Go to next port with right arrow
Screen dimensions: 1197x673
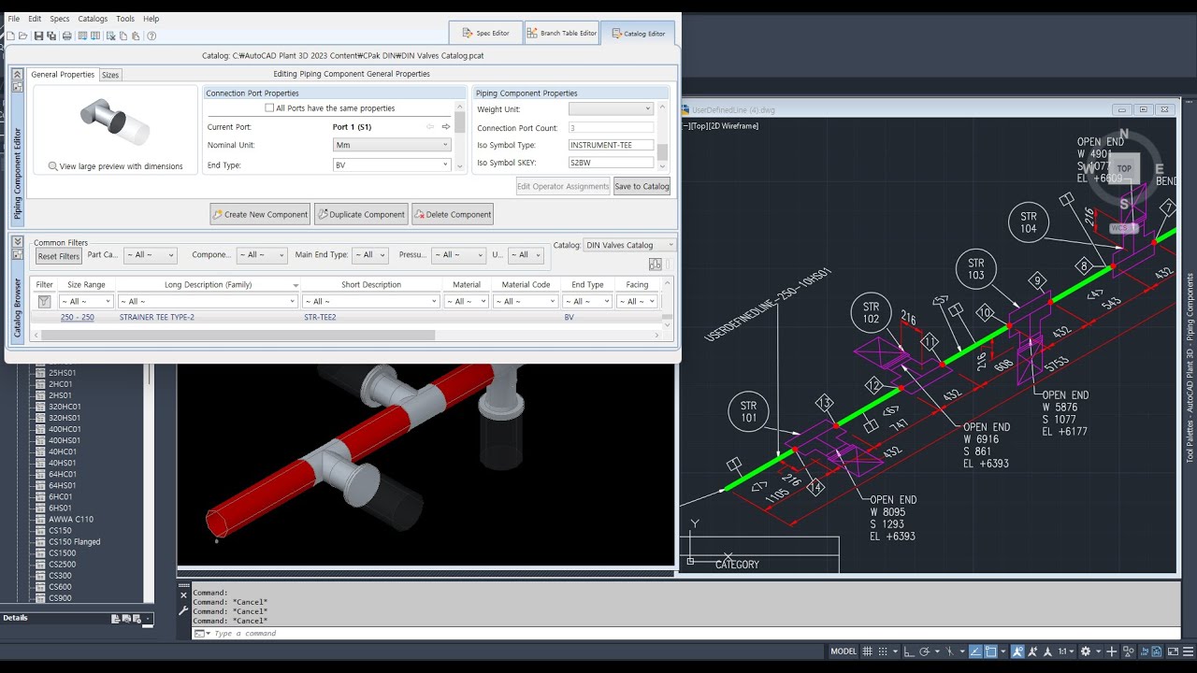pyautogui.click(x=446, y=126)
